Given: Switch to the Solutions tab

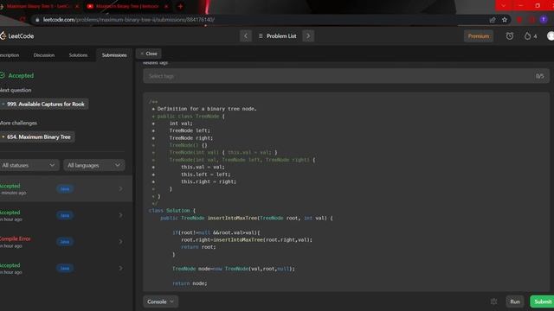Looking at the screenshot, I should click(78, 55).
